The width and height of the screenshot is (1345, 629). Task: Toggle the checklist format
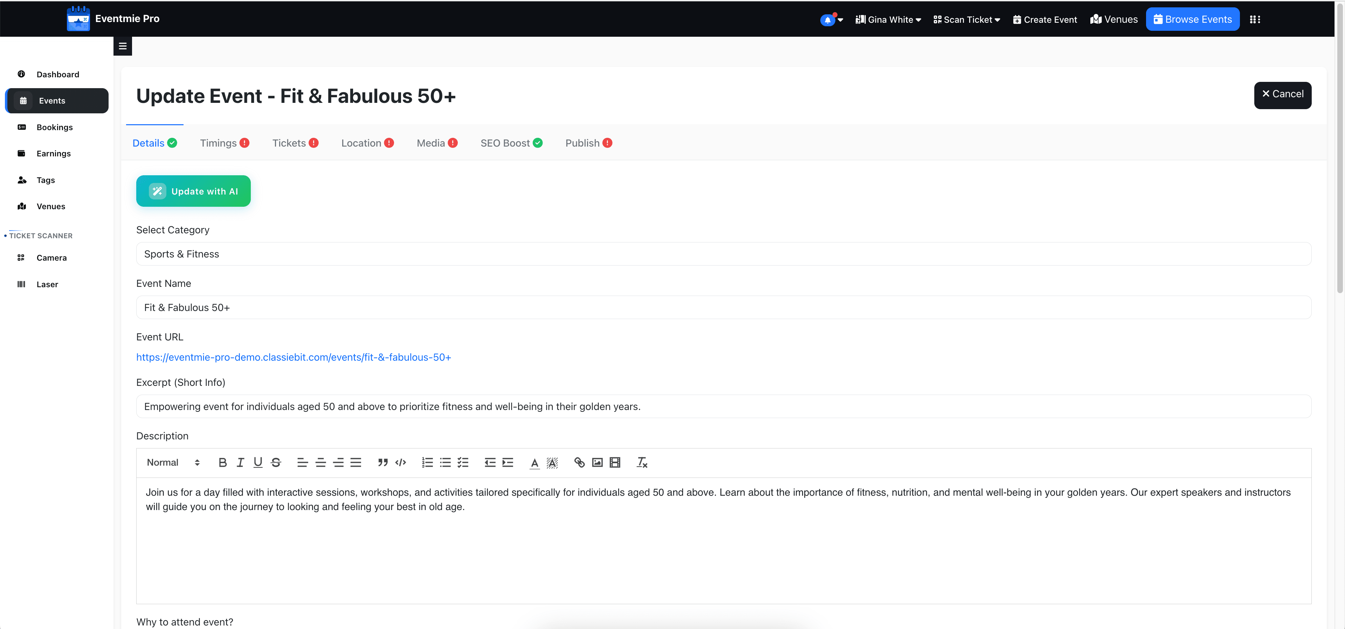coord(463,462)
